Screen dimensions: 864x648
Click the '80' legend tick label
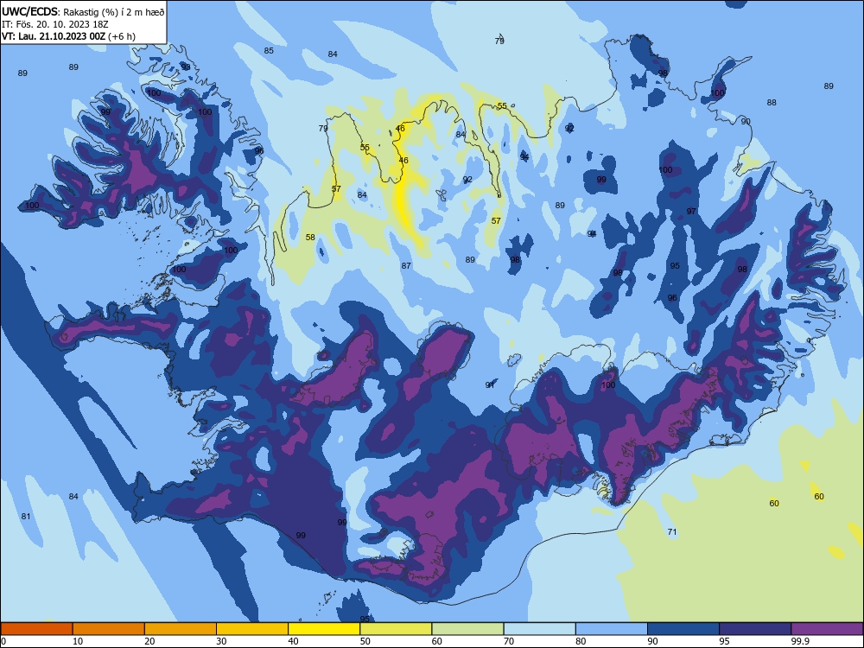(581, 641)
